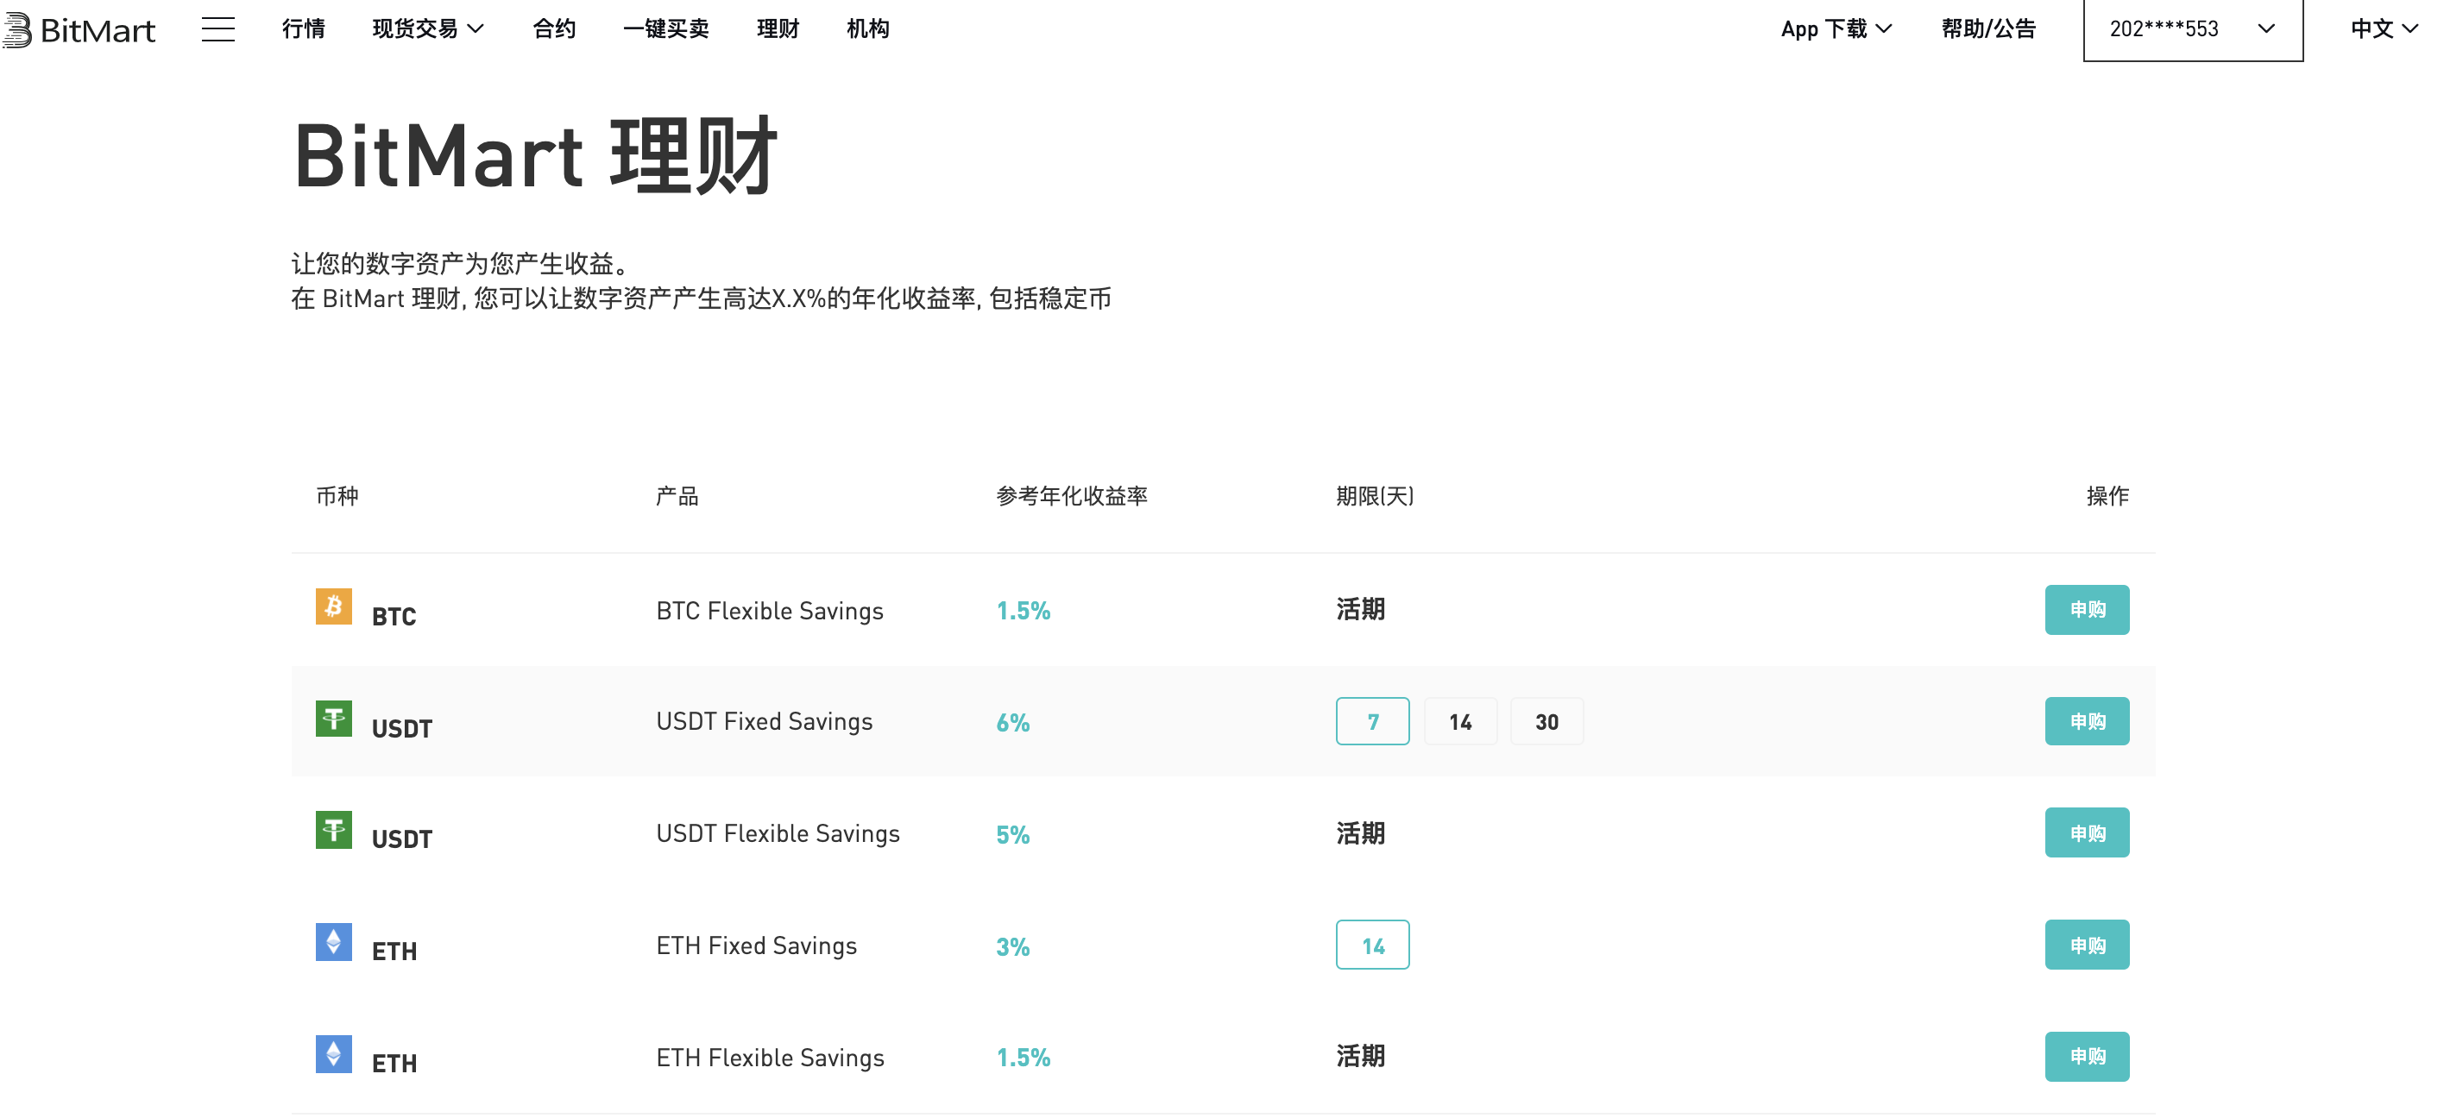This screenshot has height=1118, width=2444.
Task: Click ETH icon in Fixed Savings row
Action: pos(334,942)
